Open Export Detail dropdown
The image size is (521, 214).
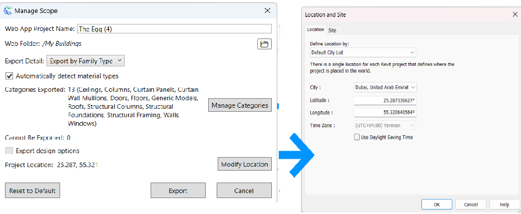click(x=85, y=61)
